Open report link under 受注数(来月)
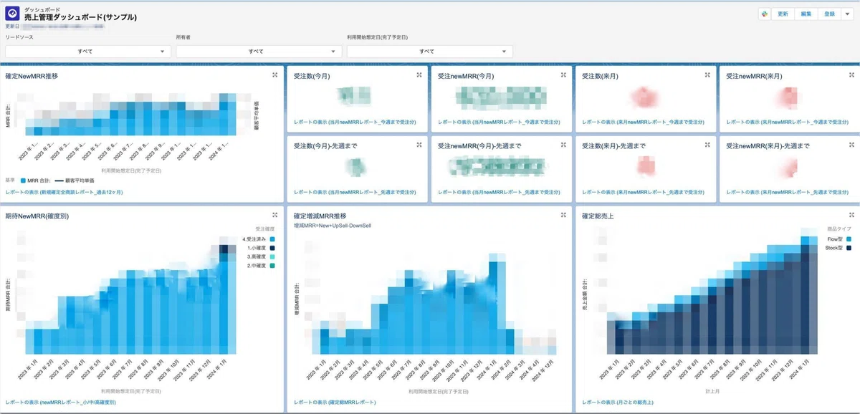Screen dimensions: 860x414 pyautogui.click(x=643, y=122)
